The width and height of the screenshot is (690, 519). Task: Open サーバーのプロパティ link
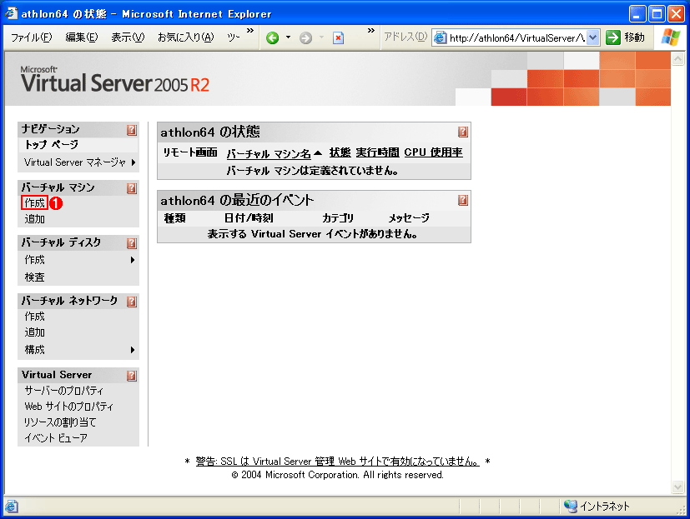(x=63, y=391)
